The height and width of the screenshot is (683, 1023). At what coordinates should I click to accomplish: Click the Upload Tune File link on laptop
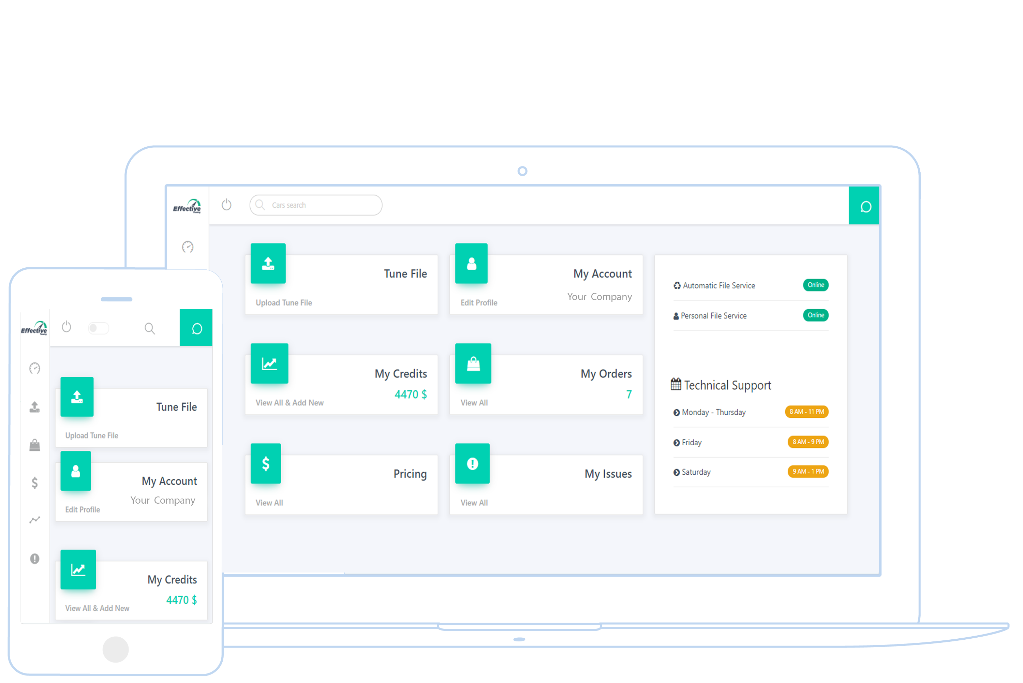[284, 303]
